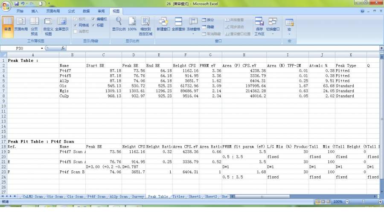Insert function via fx button
This screenshot has width=384, height=216.
pos(63,48)
